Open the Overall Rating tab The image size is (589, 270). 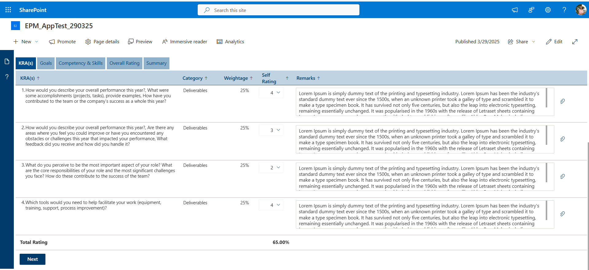click(125, 63)
